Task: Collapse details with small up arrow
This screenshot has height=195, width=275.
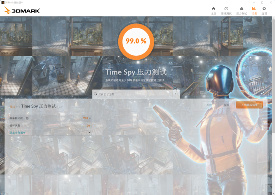Action: (90, 133)
